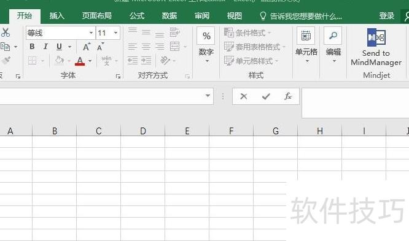Click the increase indent icon
This screenshot has width=409, height=241.
pyautogui.click(x=146, y=61)
